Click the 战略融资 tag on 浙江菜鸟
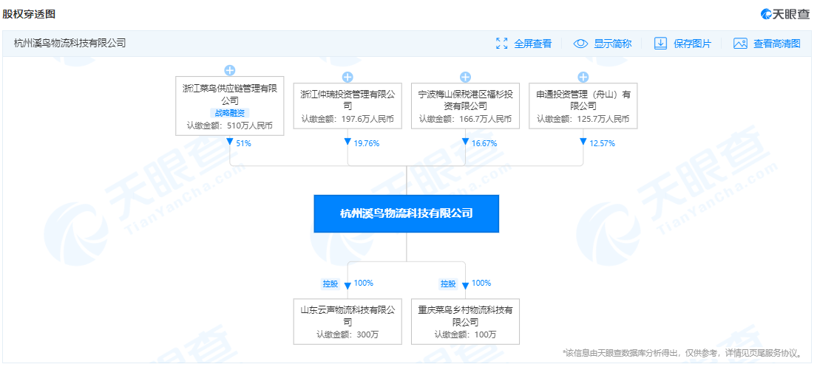 pos(229,113)
